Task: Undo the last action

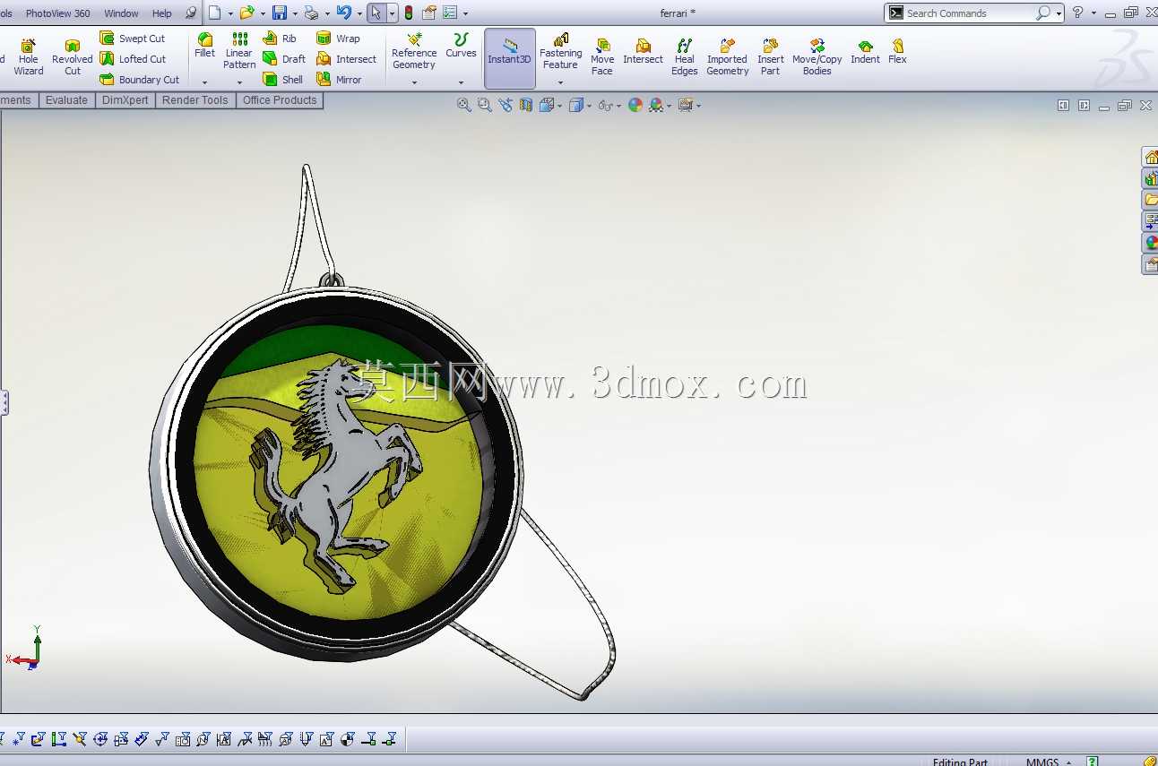Action: pyautogui.click(x=343, y=13)
